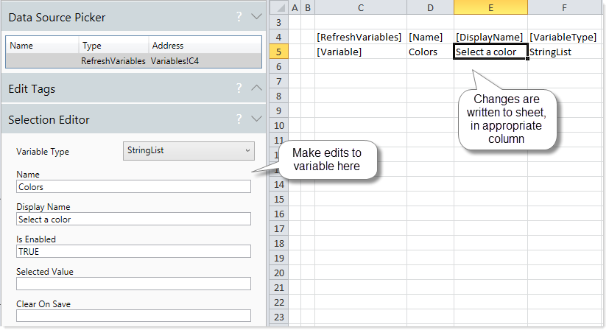This screenshot has height=330, width=609.
Task: Click the Edit Tags help question mark
Action: [x=239, y=88]
